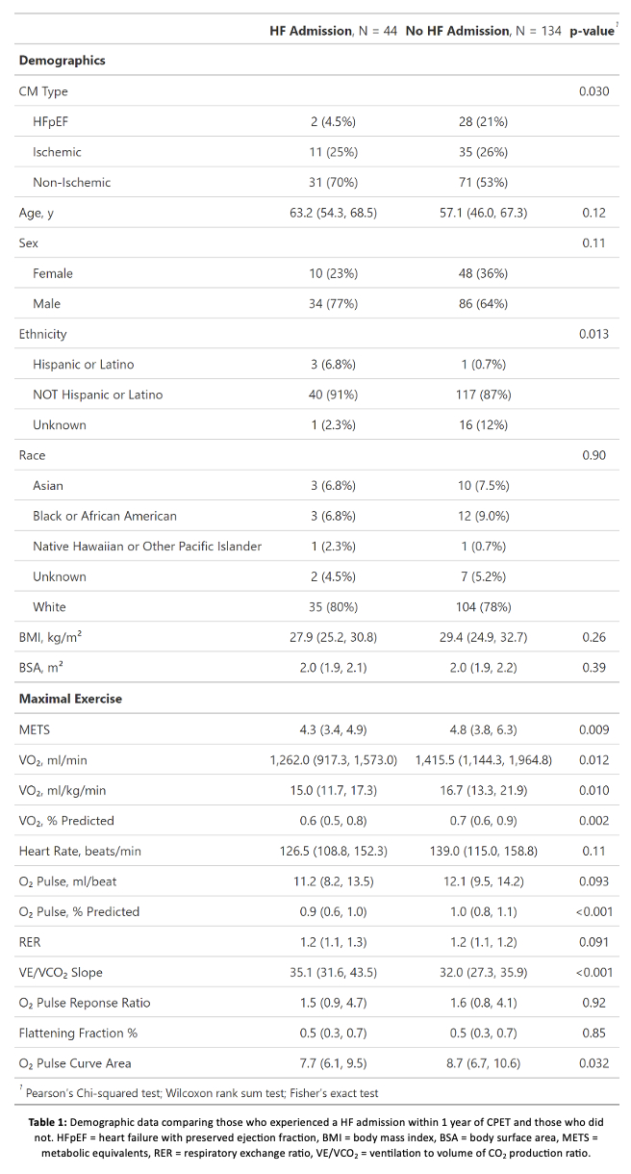Screen dimensions: 631x1174
Task: Click the p-value column header
Action: [591, 31]
